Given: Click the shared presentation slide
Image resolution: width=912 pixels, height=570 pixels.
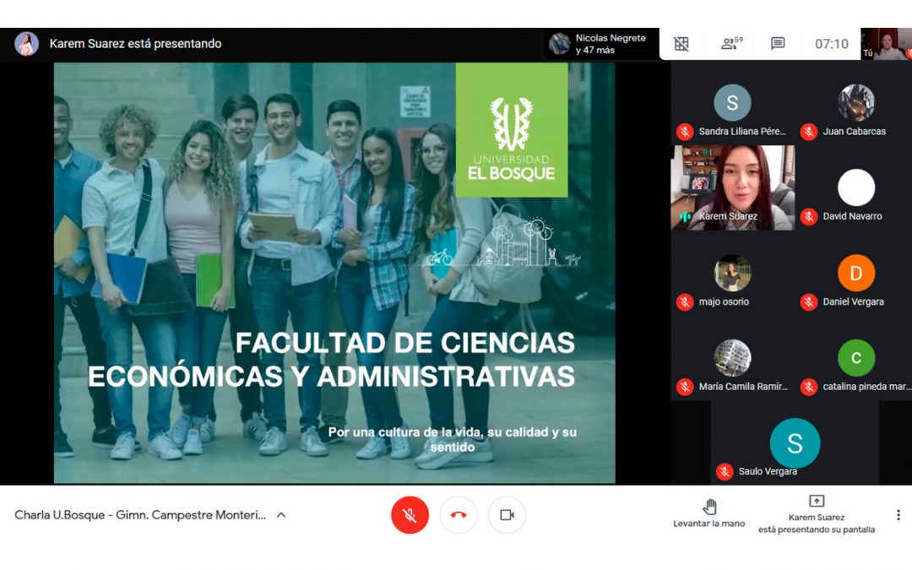Looking at the screenshot, I should (334, 273).
